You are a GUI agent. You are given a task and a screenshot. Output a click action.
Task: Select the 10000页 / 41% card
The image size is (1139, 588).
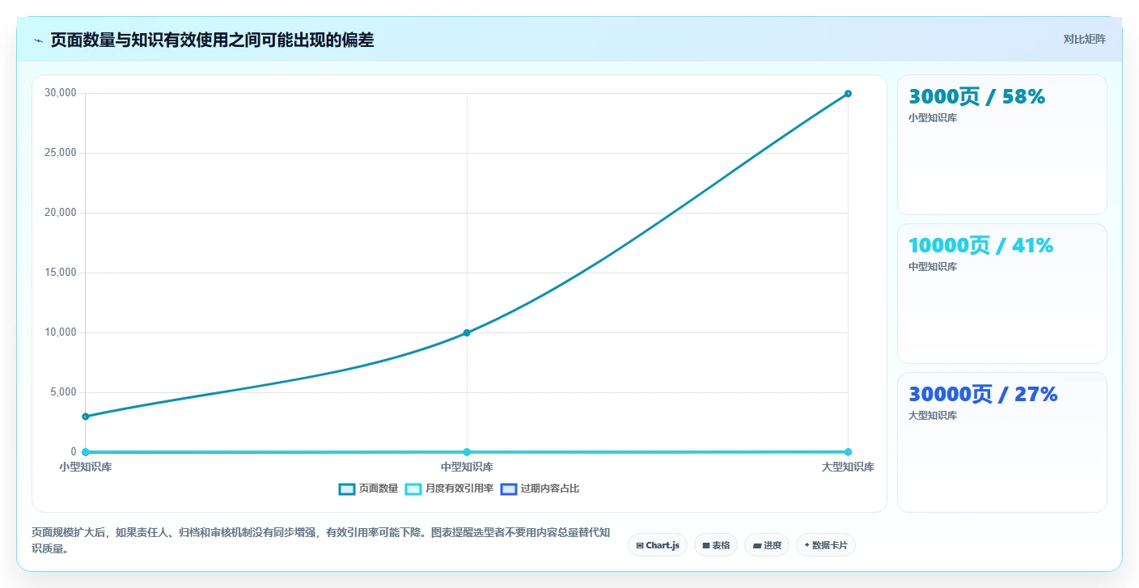point(1002,294)
